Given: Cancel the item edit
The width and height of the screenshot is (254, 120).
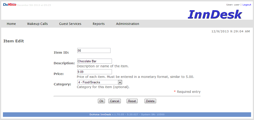Looking at the screenshot, I should (x=114, y=101).
